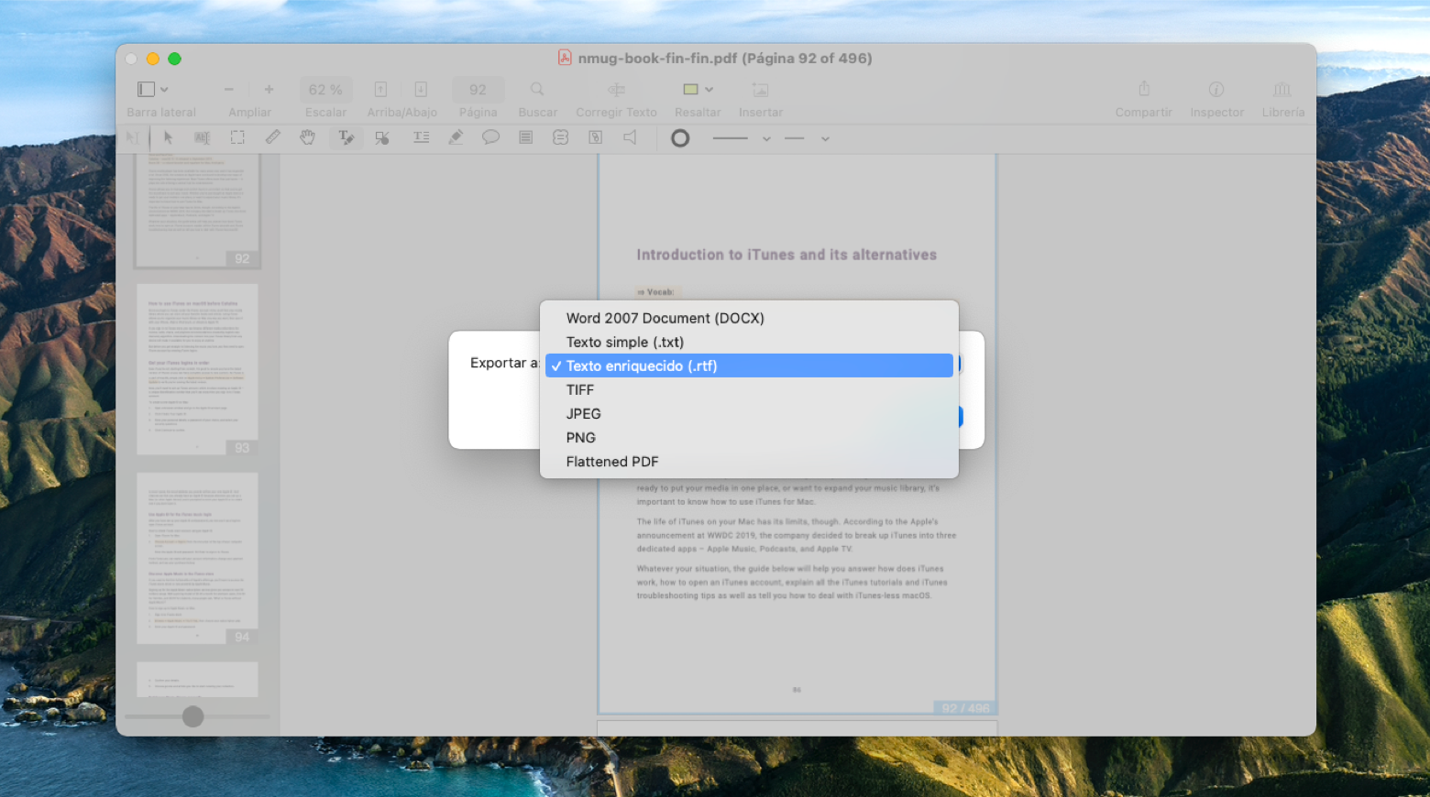Click the Corregir Texto button
1430x797 pixels.
615,89
